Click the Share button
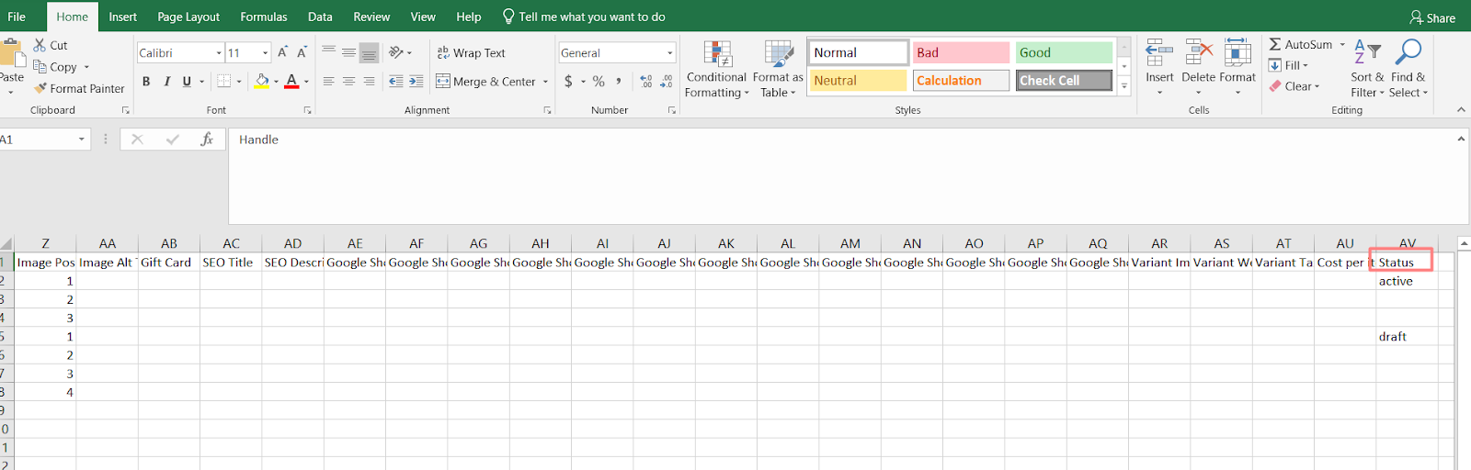Screen dimensions: 1471x470 pyautogui.click(x=1432, y=17)
